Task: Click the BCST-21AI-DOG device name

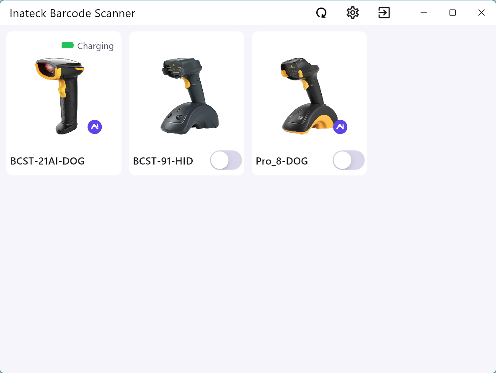Action: point(47,161)
